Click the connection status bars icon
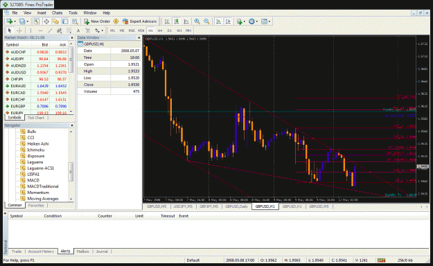The height and width of the screenshot is (266, 433). tap(382, 260)
